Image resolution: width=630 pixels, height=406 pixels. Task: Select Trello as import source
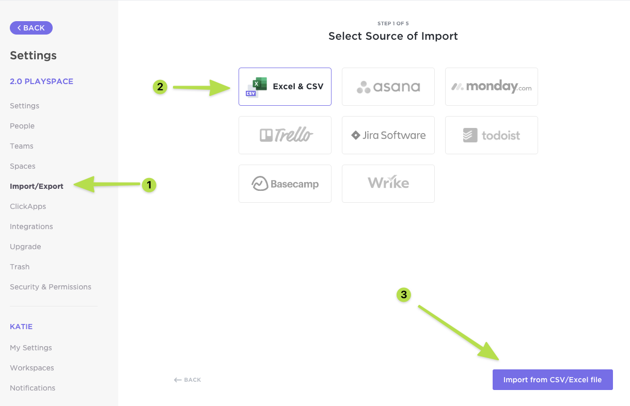pos(285,135)
